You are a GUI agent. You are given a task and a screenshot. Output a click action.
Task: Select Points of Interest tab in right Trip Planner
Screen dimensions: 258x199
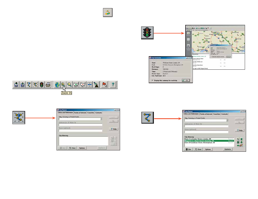tap(206, 114)
